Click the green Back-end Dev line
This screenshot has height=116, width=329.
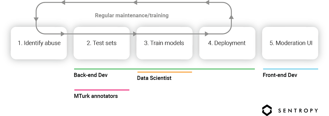tap(164, 69)
